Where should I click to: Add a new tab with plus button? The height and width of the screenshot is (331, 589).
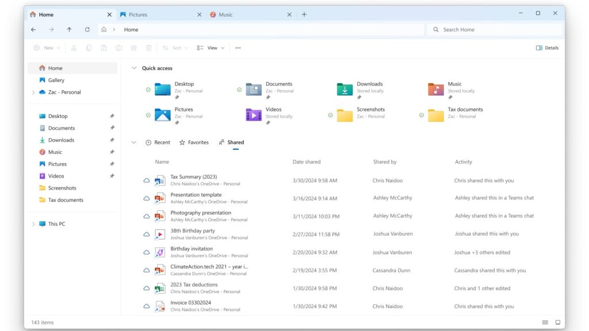[x=304, y=14]
